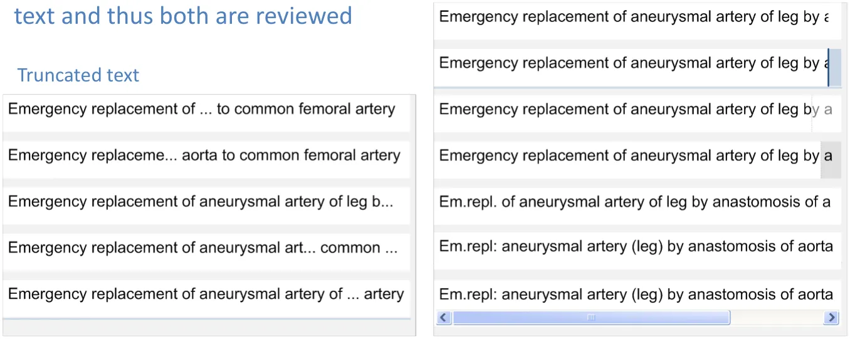Image resolution: width=850 pixels, height=339 pixels.
Task: Select the row ending with 'artery of ... artery'
Action: point(206,295)
